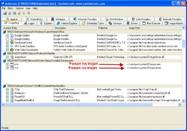Image resolution: width=187 pixels, height=131 pixels.
Task: Click the registry icon beside Active Setup key
Action: coord(5,61)
